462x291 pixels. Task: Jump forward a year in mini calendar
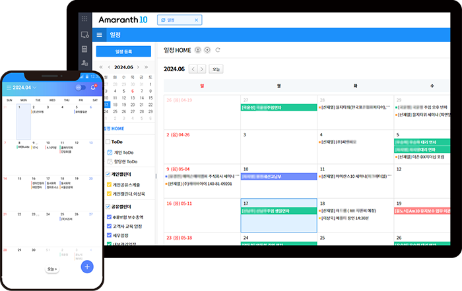tap(146, 67)
